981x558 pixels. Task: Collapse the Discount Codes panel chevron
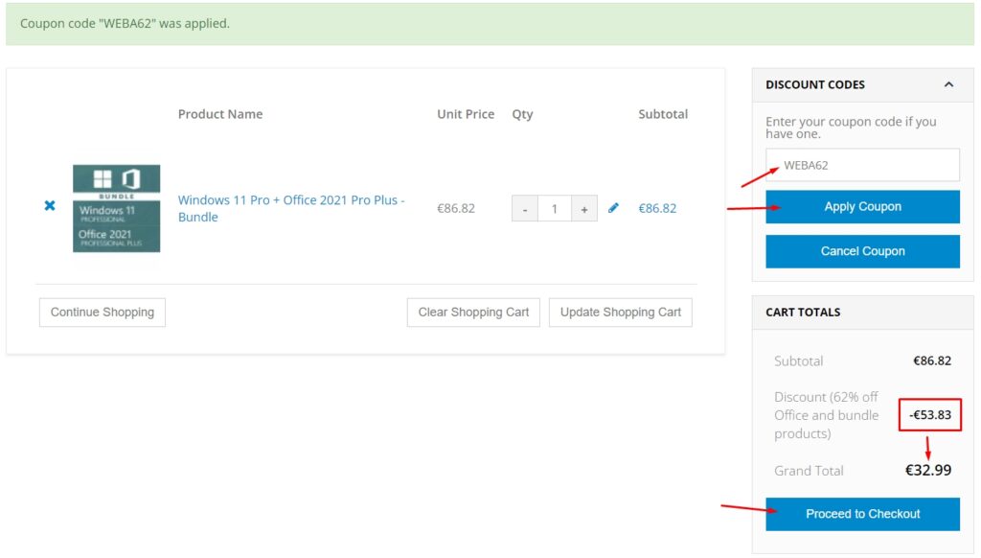point(948,84)
